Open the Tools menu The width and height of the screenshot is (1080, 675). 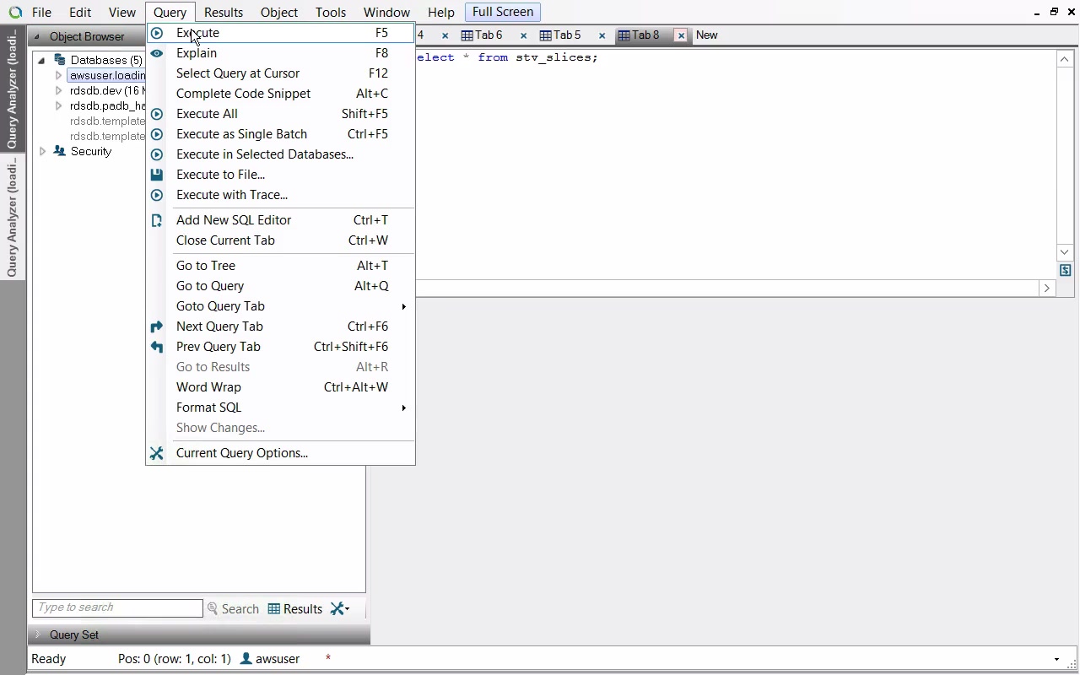(x=331, y=13)
